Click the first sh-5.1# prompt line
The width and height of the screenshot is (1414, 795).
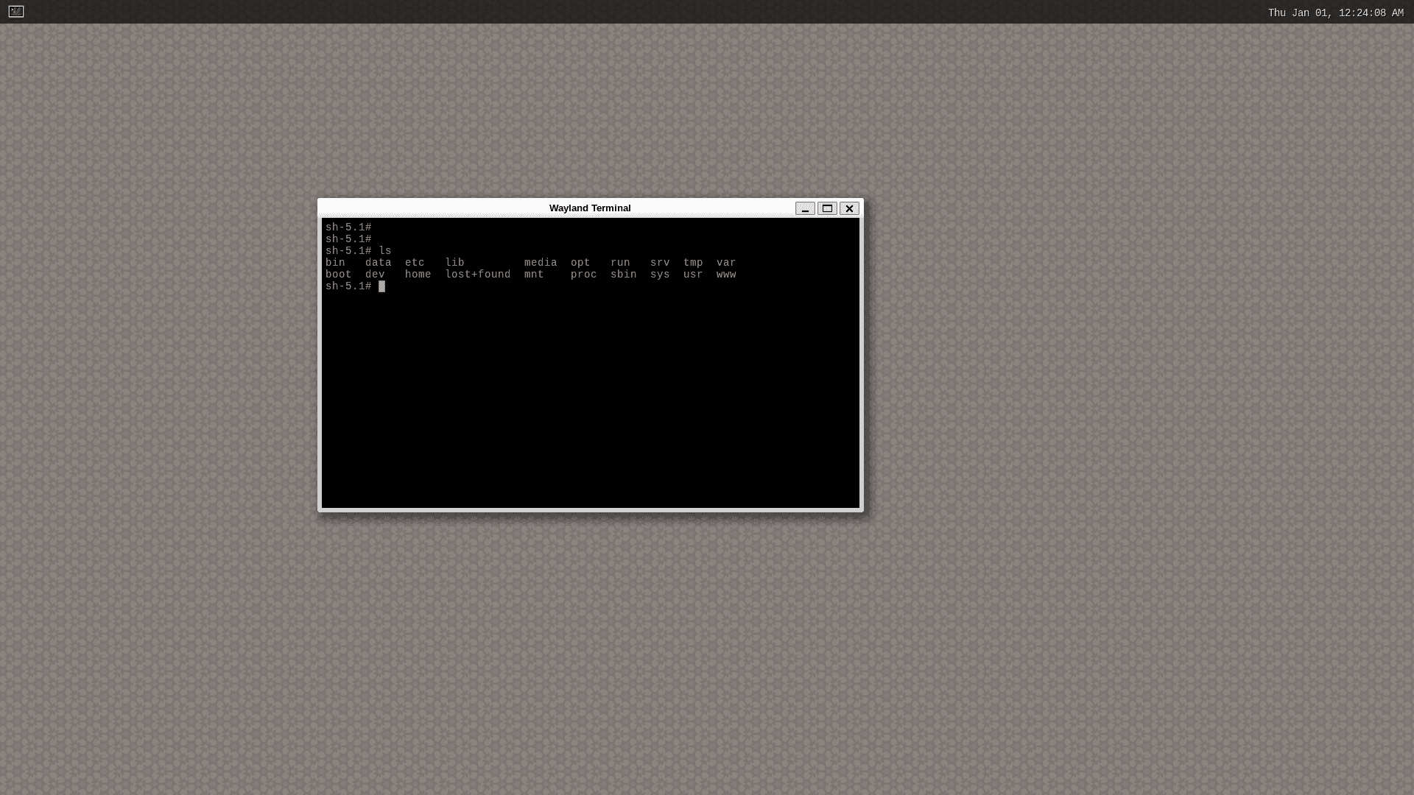[x=348, y=227]
